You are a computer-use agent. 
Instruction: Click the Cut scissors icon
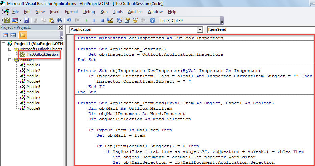point(36,20)
